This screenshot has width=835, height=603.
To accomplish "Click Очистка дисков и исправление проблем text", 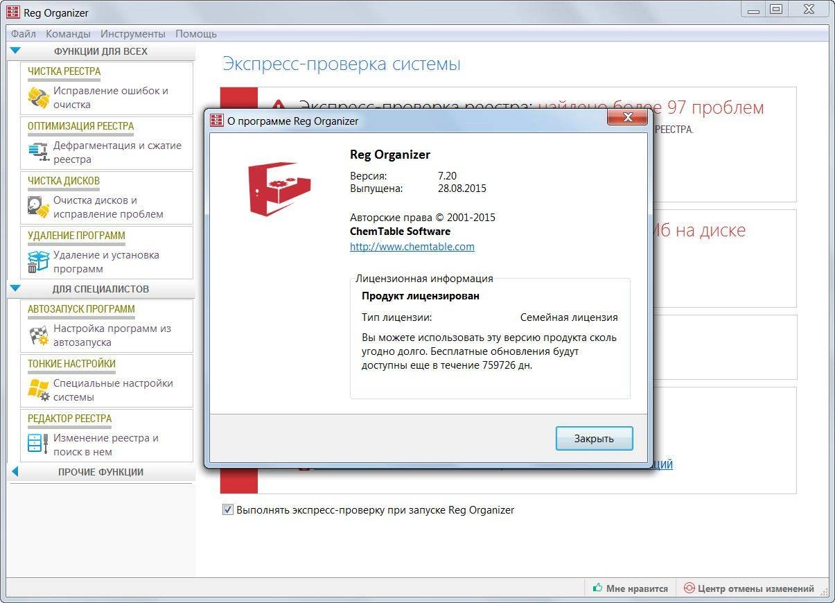I will pos(108,207).
